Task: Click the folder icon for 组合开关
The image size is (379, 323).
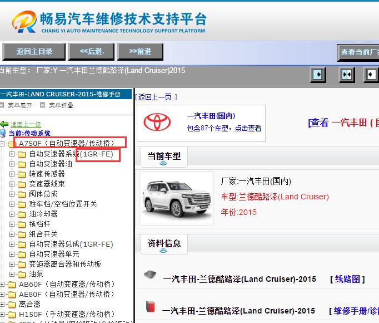Action: point(22,234)
